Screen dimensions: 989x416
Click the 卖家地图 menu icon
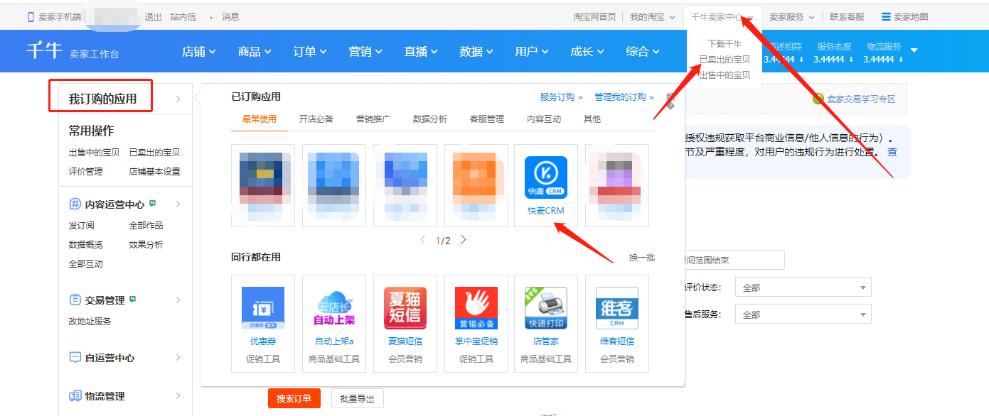point(886,16)
